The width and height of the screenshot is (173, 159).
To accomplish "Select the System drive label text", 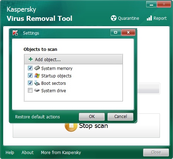I will pyautogui.click(x=54, y=91).
